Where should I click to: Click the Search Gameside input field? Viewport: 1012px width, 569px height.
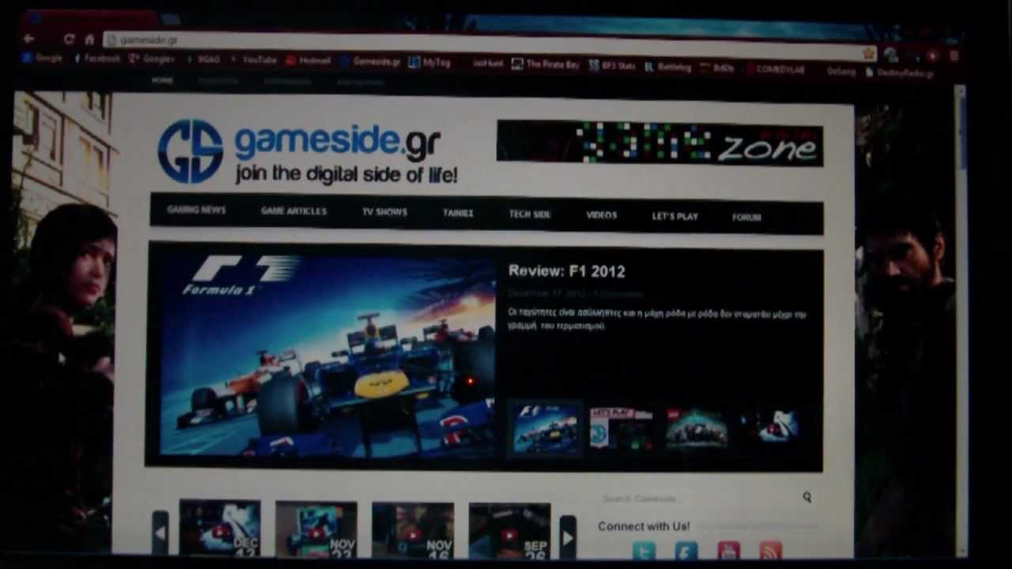696,499
